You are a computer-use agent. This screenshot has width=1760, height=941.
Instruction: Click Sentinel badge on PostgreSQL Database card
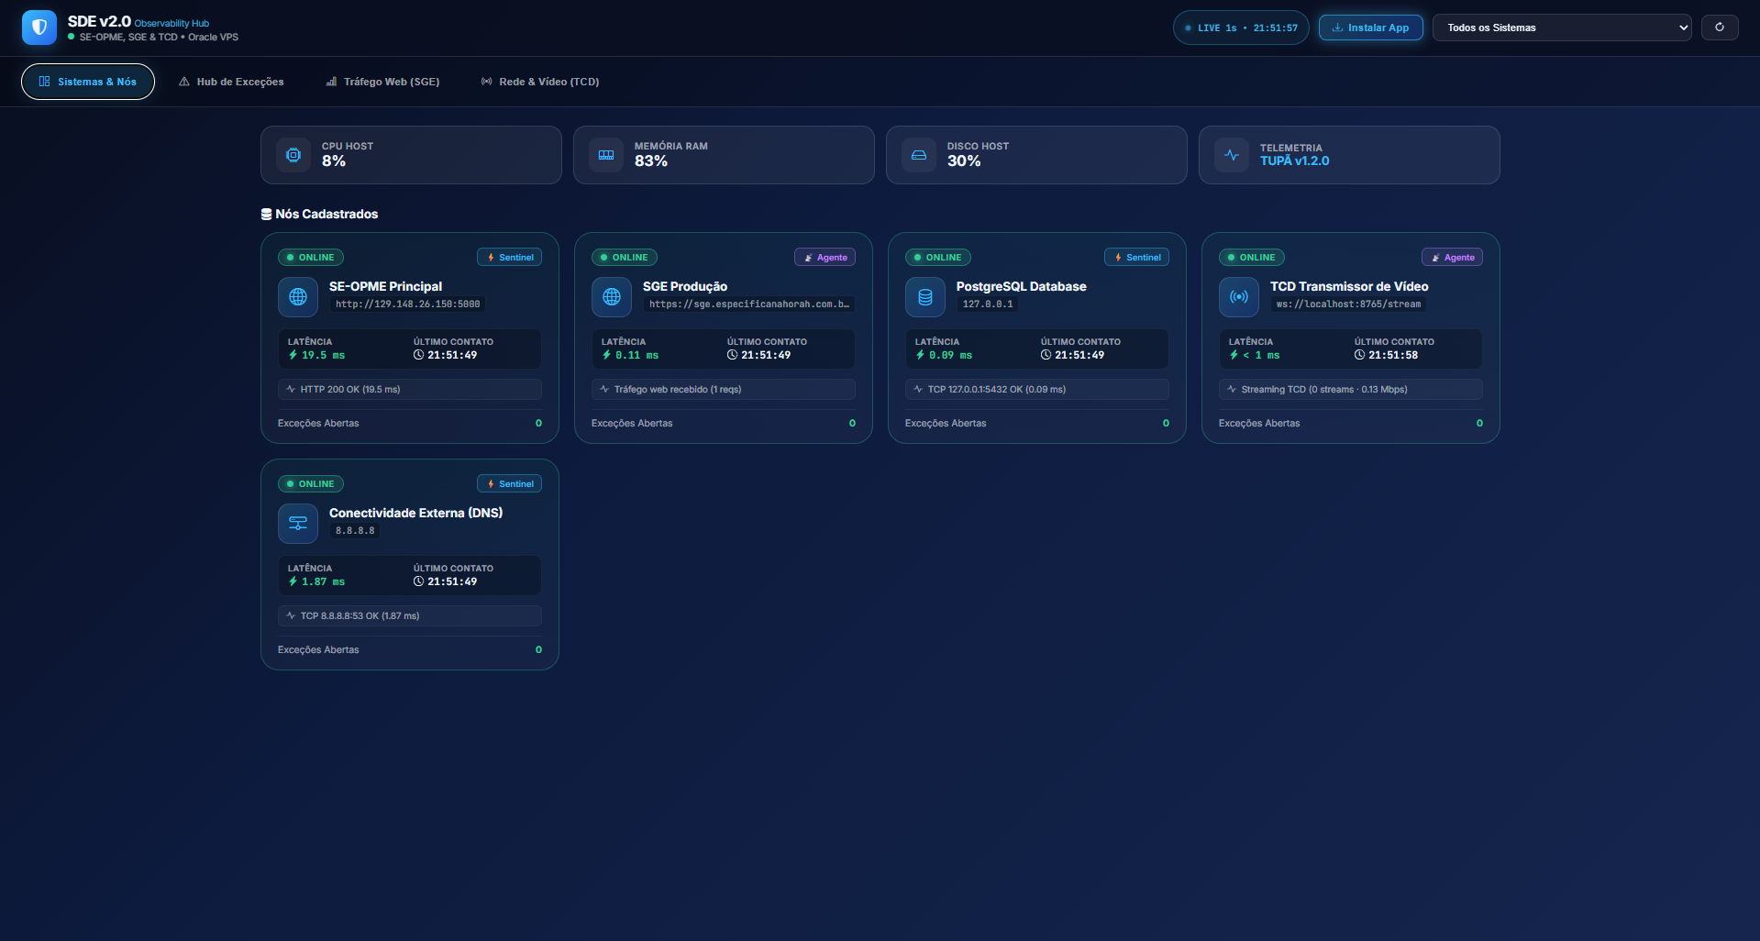(x=1136, y=258)
